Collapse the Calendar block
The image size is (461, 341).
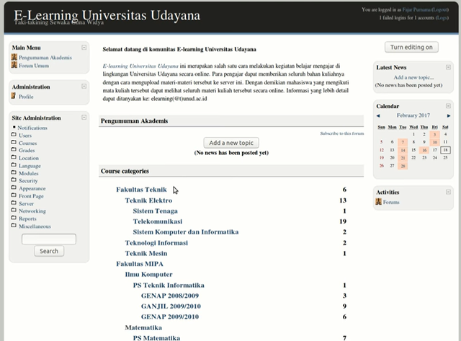click(x=448, y=106)
